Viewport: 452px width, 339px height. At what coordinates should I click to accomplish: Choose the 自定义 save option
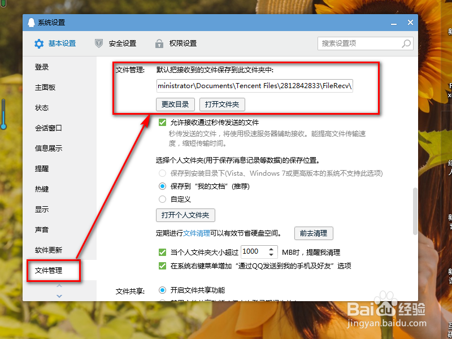162,199
